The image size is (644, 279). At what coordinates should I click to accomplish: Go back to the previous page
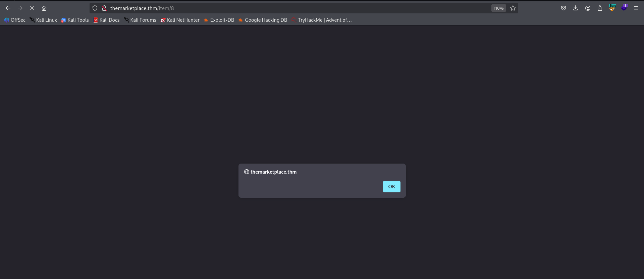[8, 8]
